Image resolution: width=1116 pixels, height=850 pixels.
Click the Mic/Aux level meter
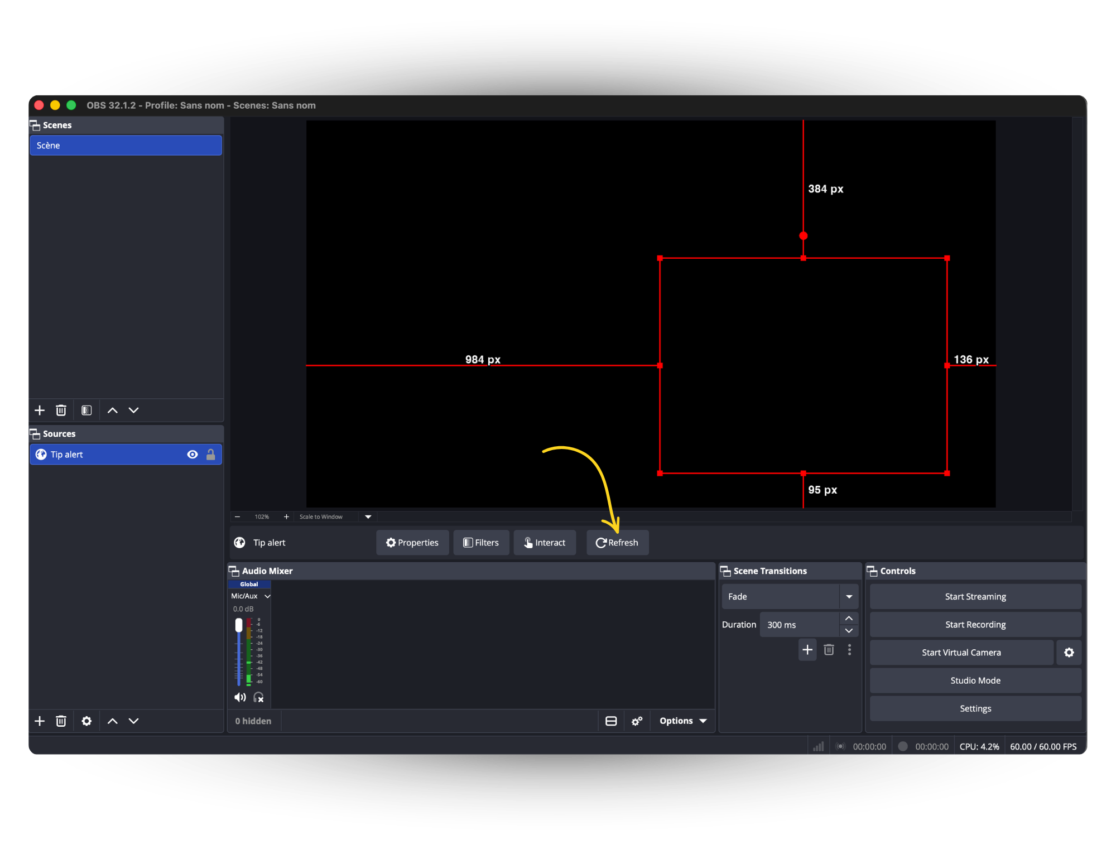click(249, 651)
